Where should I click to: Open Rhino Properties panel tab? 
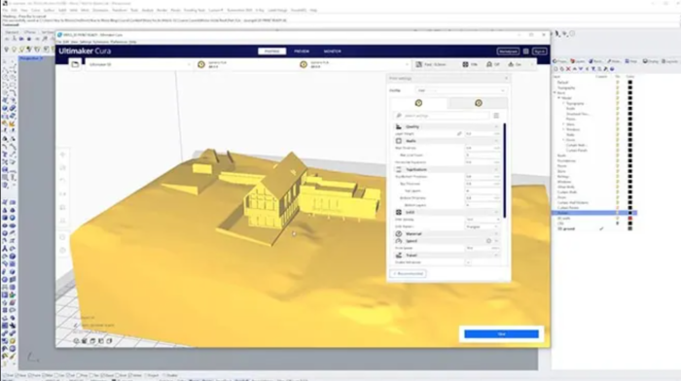559,61
